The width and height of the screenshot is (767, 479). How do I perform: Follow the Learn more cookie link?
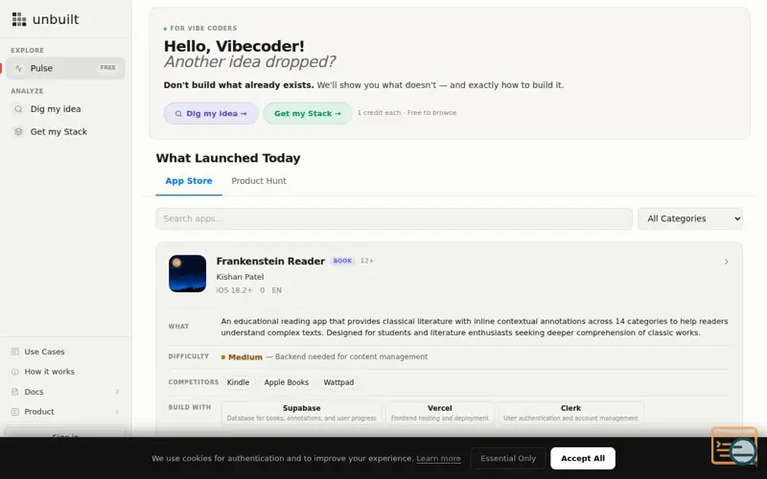[x=438, y=459]
